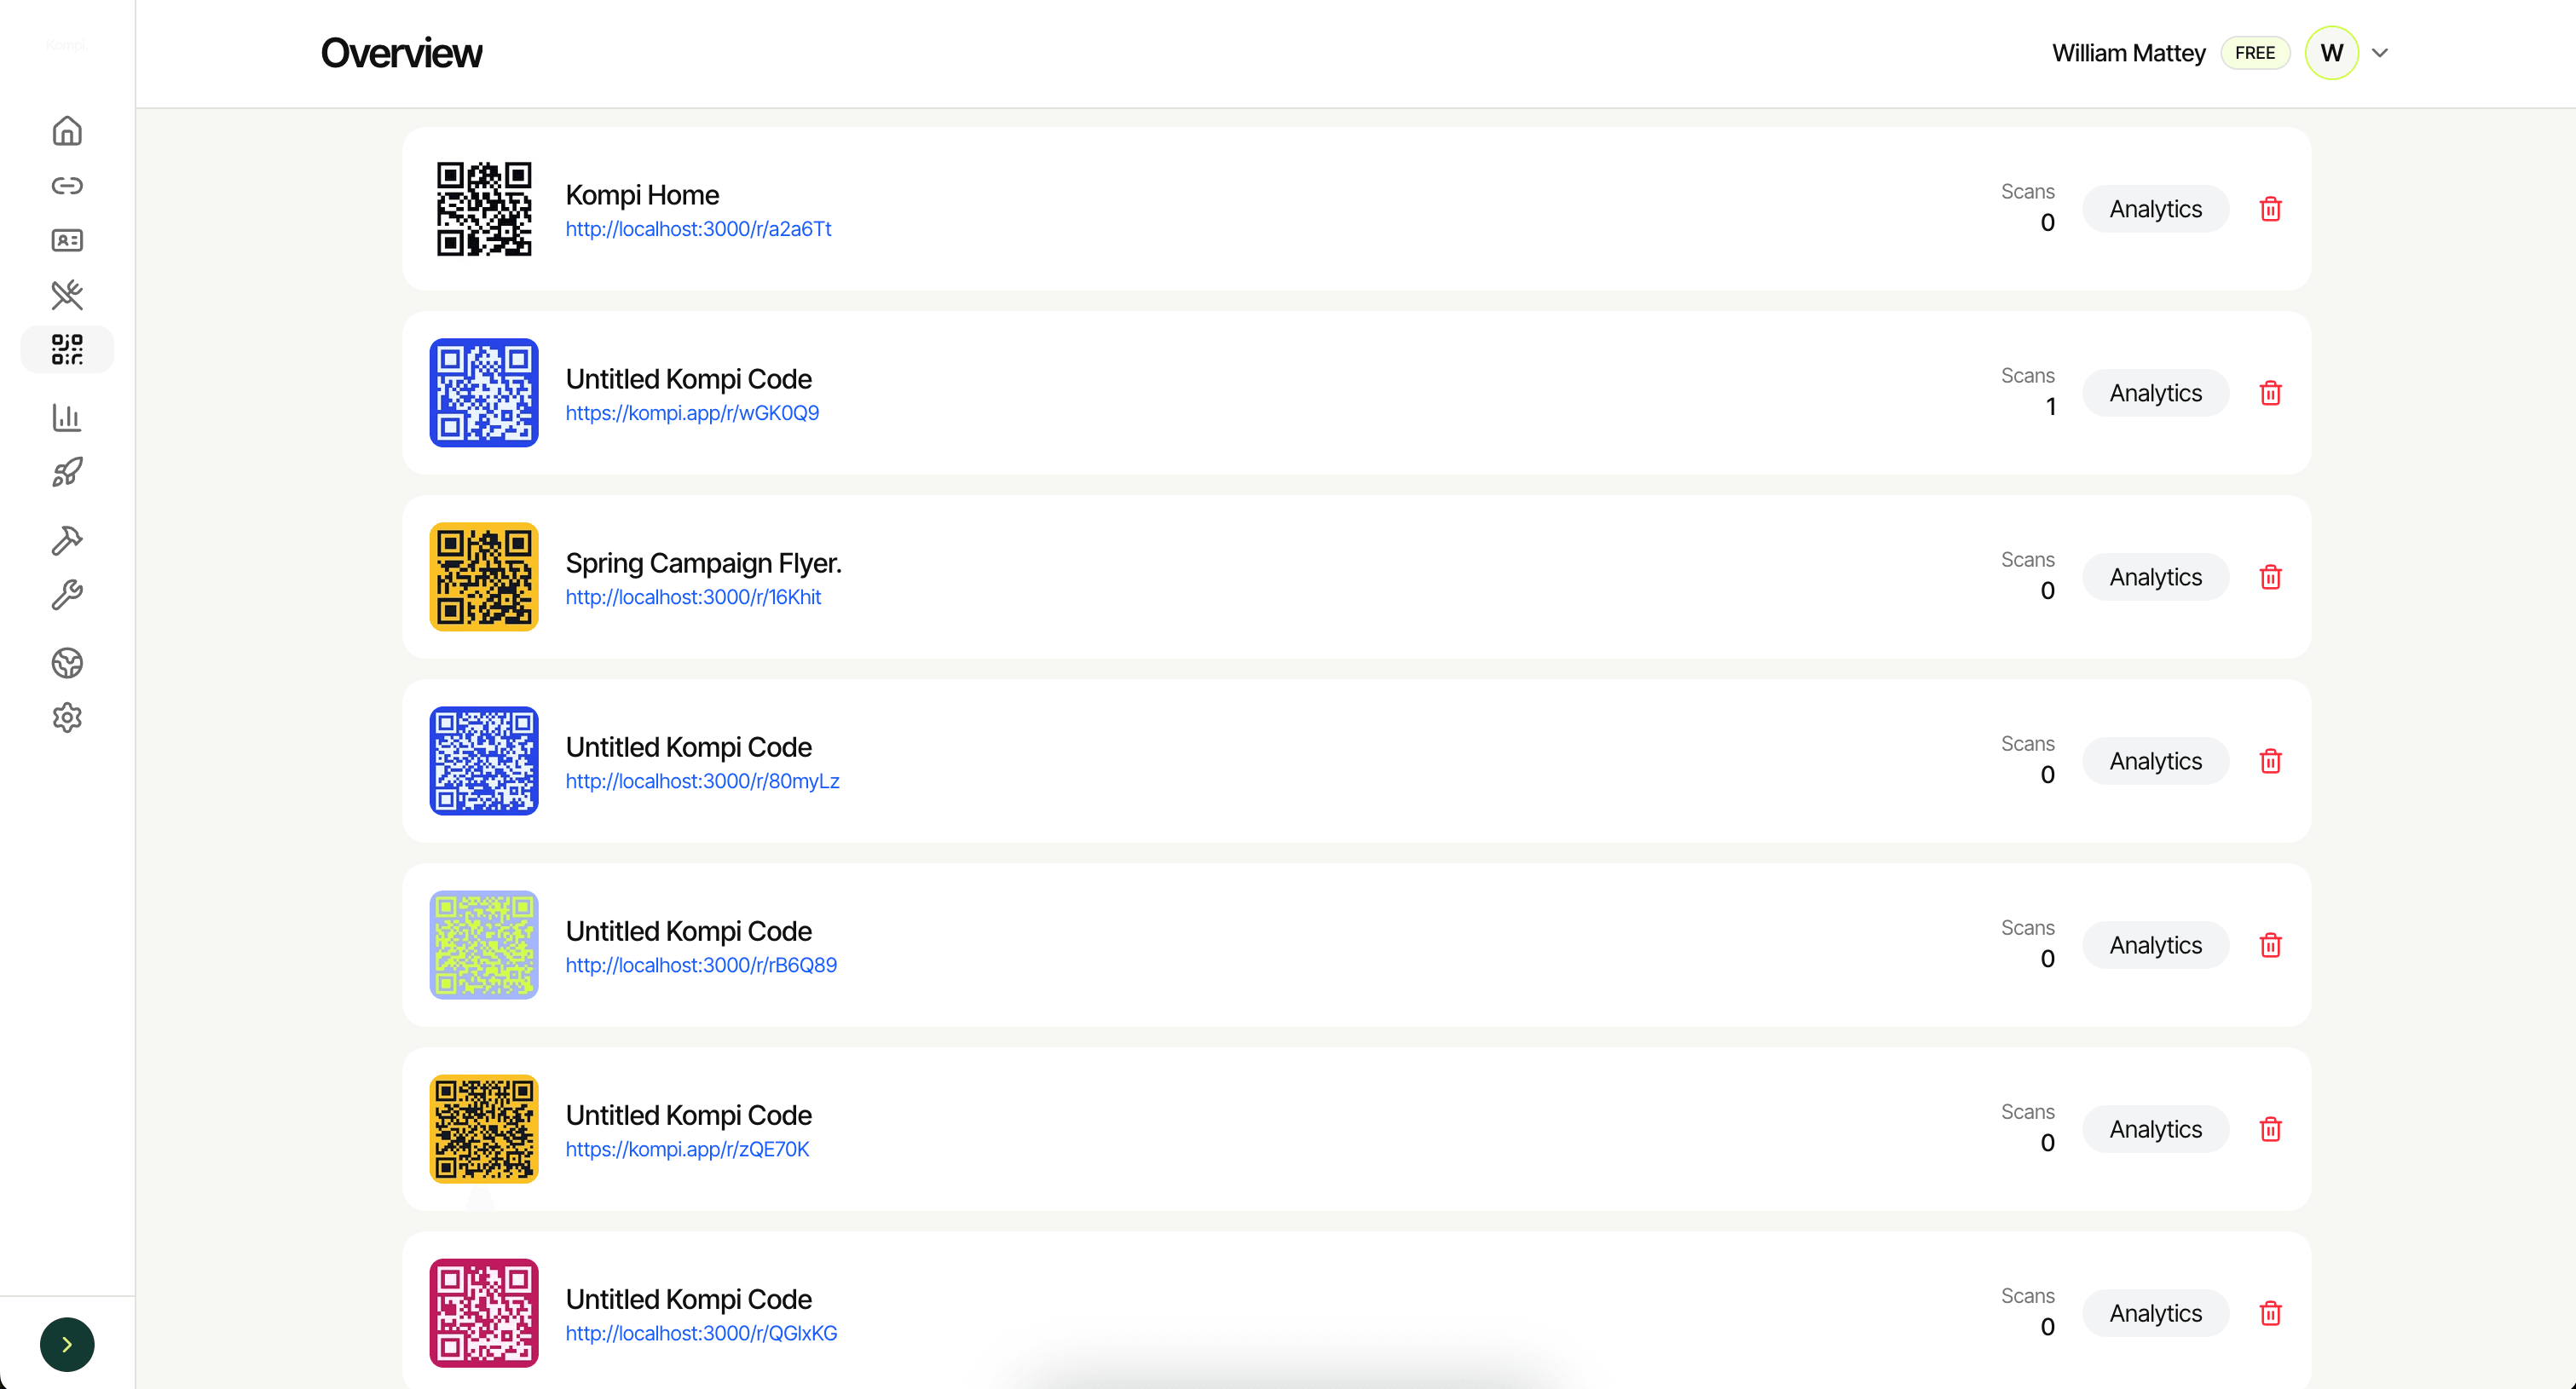
Task: Delete the Spring Campaign Flyer code
Action: [2270, 577]
